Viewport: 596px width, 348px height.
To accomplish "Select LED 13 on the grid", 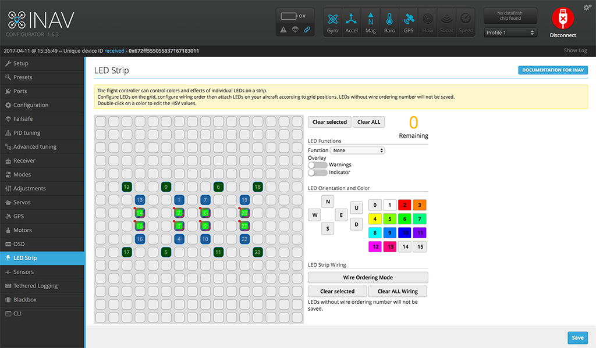I will 140,200.
